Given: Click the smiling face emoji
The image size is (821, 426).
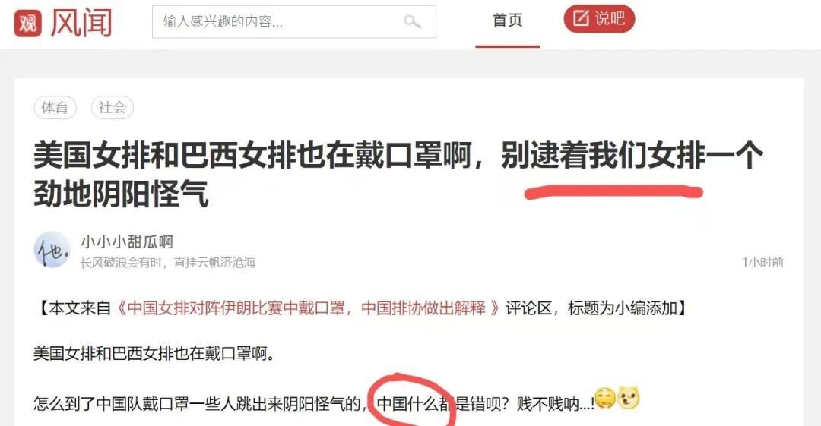Looking at the screenshot, I should click(605, 399).
